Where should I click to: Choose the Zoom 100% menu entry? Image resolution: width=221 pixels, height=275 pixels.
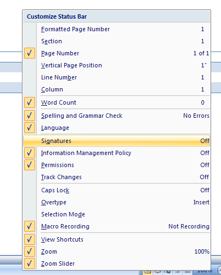117,251
